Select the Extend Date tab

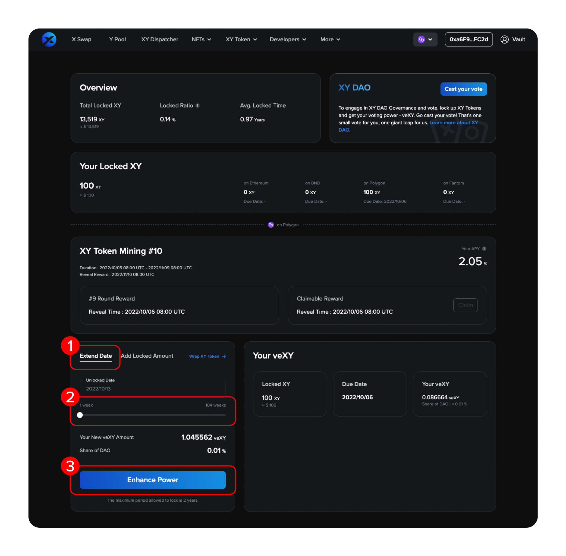96,356
